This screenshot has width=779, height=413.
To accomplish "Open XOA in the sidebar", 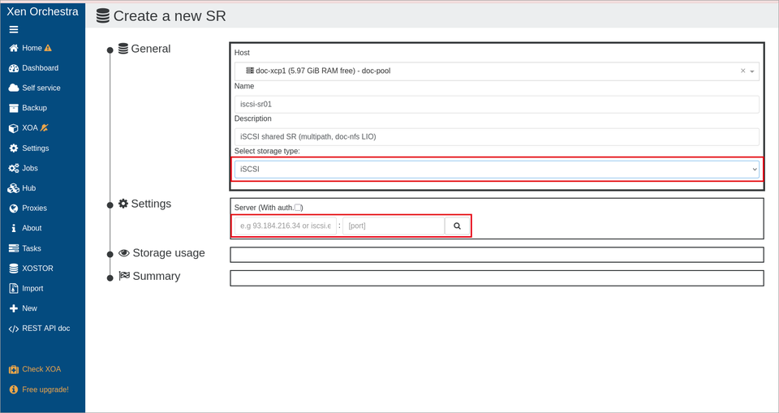I will tap(30, 128).
